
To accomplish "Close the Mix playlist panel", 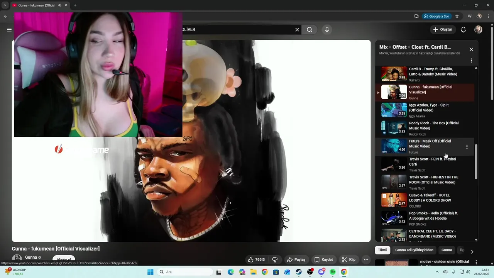I will click(x=471, y=49).
